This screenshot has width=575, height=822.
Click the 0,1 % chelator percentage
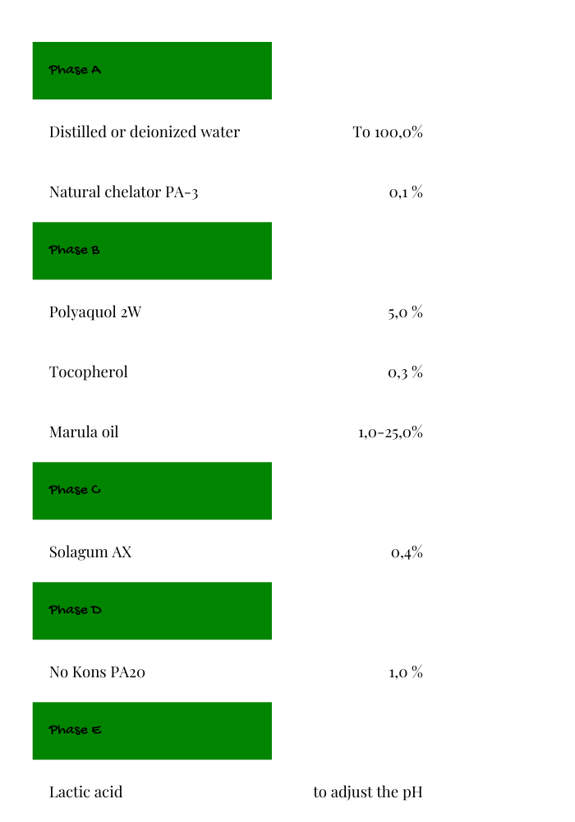pyautogui.click(x=406, y=192)
